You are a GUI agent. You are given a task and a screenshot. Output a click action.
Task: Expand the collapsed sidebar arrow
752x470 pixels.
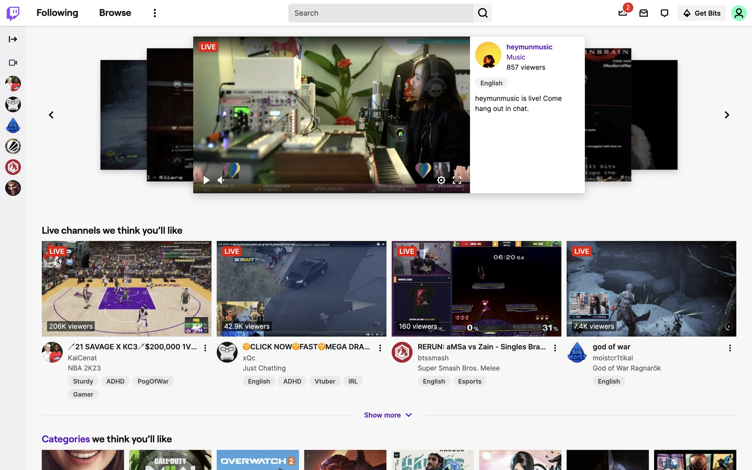[x=13, y=39]
